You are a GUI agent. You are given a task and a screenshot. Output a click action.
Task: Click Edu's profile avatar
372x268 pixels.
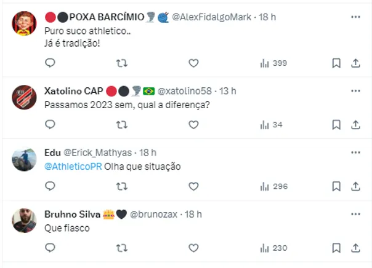[x=24, y=159]
